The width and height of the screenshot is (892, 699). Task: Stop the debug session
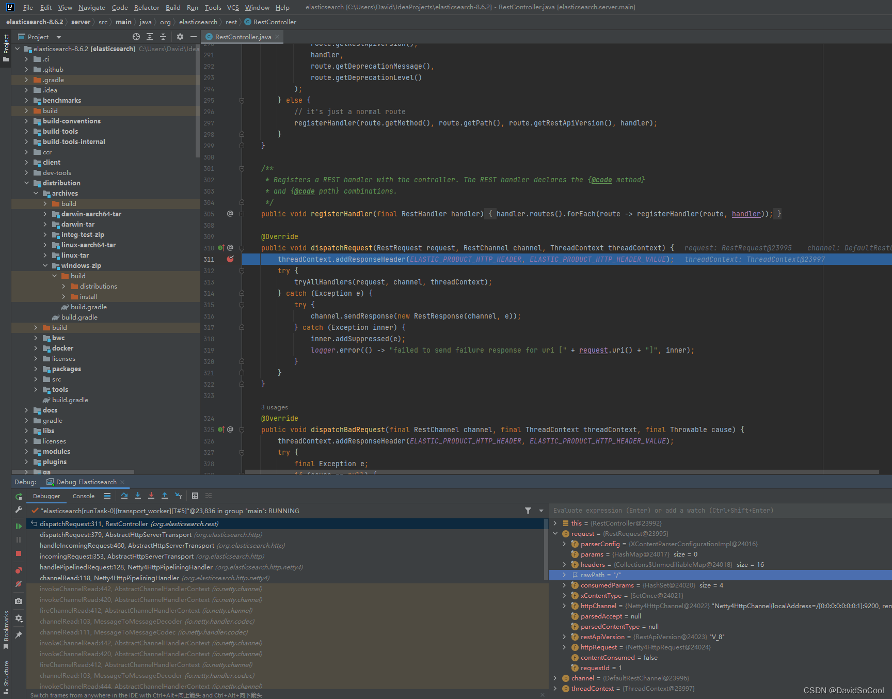[19, 553]
